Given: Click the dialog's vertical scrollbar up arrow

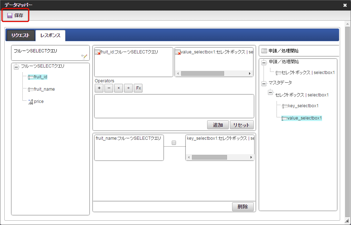Looking at the screenshot, I should 347,24.
